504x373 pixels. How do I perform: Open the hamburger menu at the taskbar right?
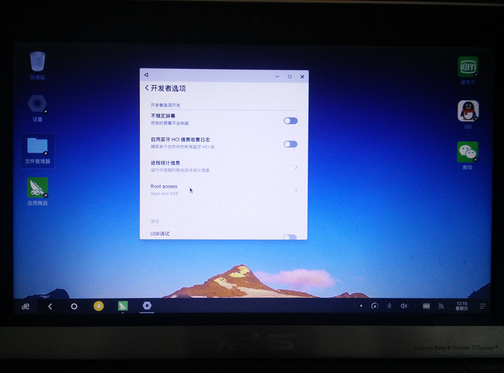483,306
